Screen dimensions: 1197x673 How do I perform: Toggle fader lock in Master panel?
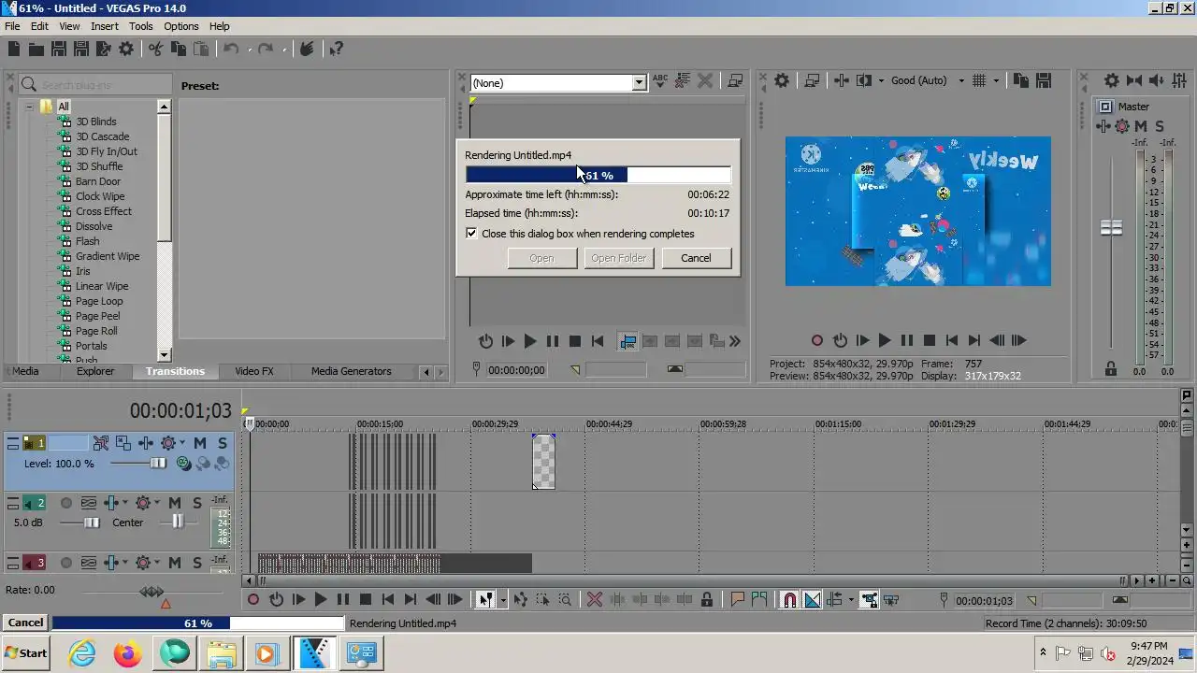click(1111, 369)
